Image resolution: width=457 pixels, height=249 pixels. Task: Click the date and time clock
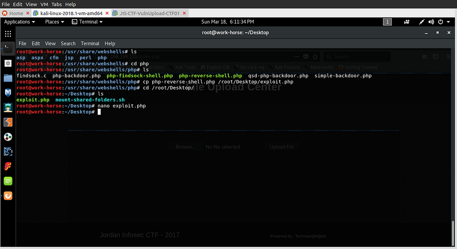tap(228, 22)
